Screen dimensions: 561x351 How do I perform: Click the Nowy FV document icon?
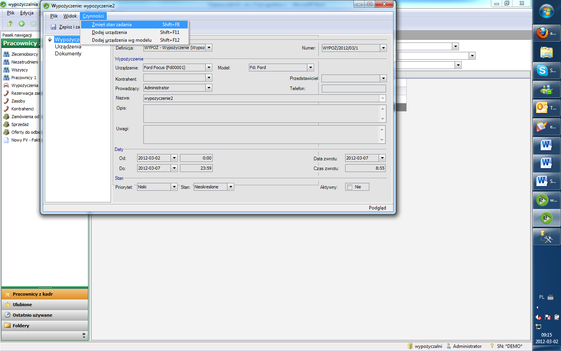6,140
